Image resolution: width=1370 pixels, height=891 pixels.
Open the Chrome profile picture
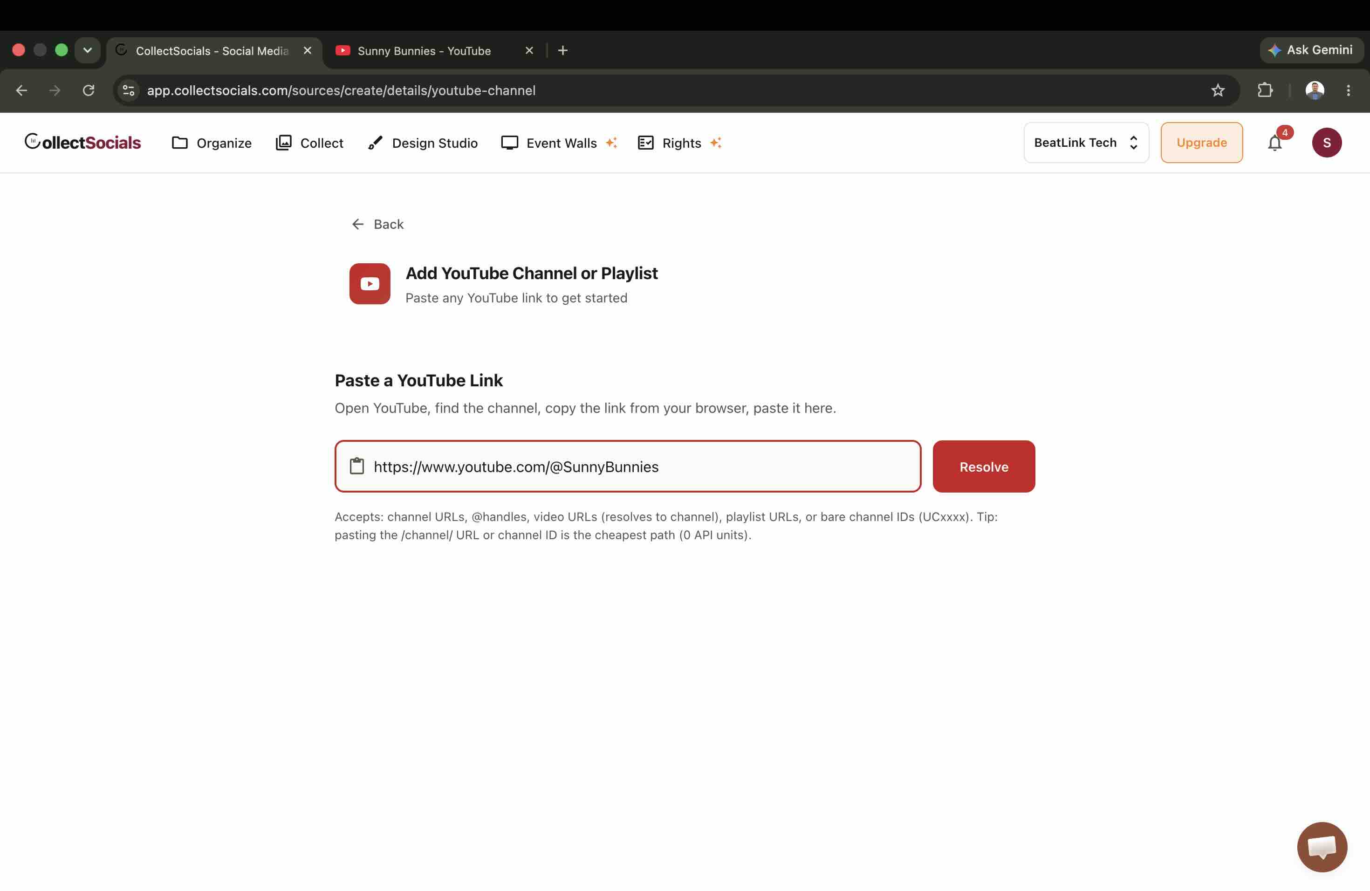click(x=1314, y=90)
